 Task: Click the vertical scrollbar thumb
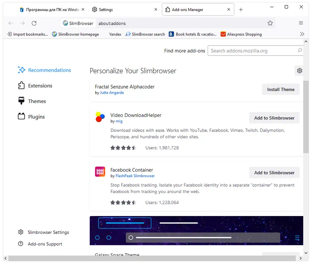coord(306,117)
